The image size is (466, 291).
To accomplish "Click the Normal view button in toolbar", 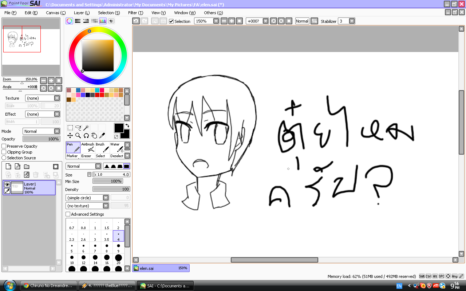I will pos(302,21).
